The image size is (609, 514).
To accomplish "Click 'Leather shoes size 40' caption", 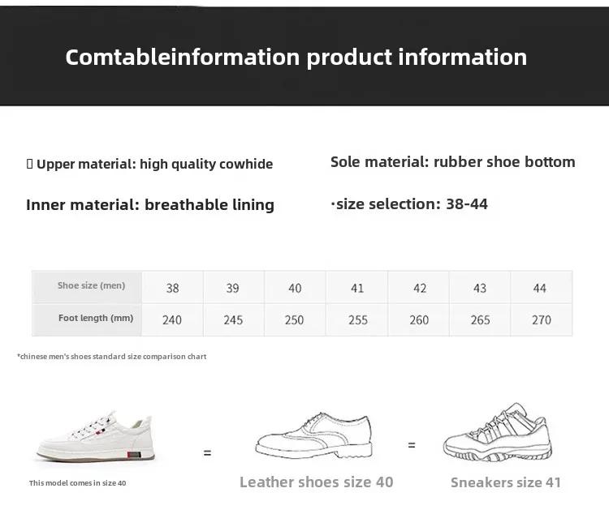I will [x=316, y=482].
